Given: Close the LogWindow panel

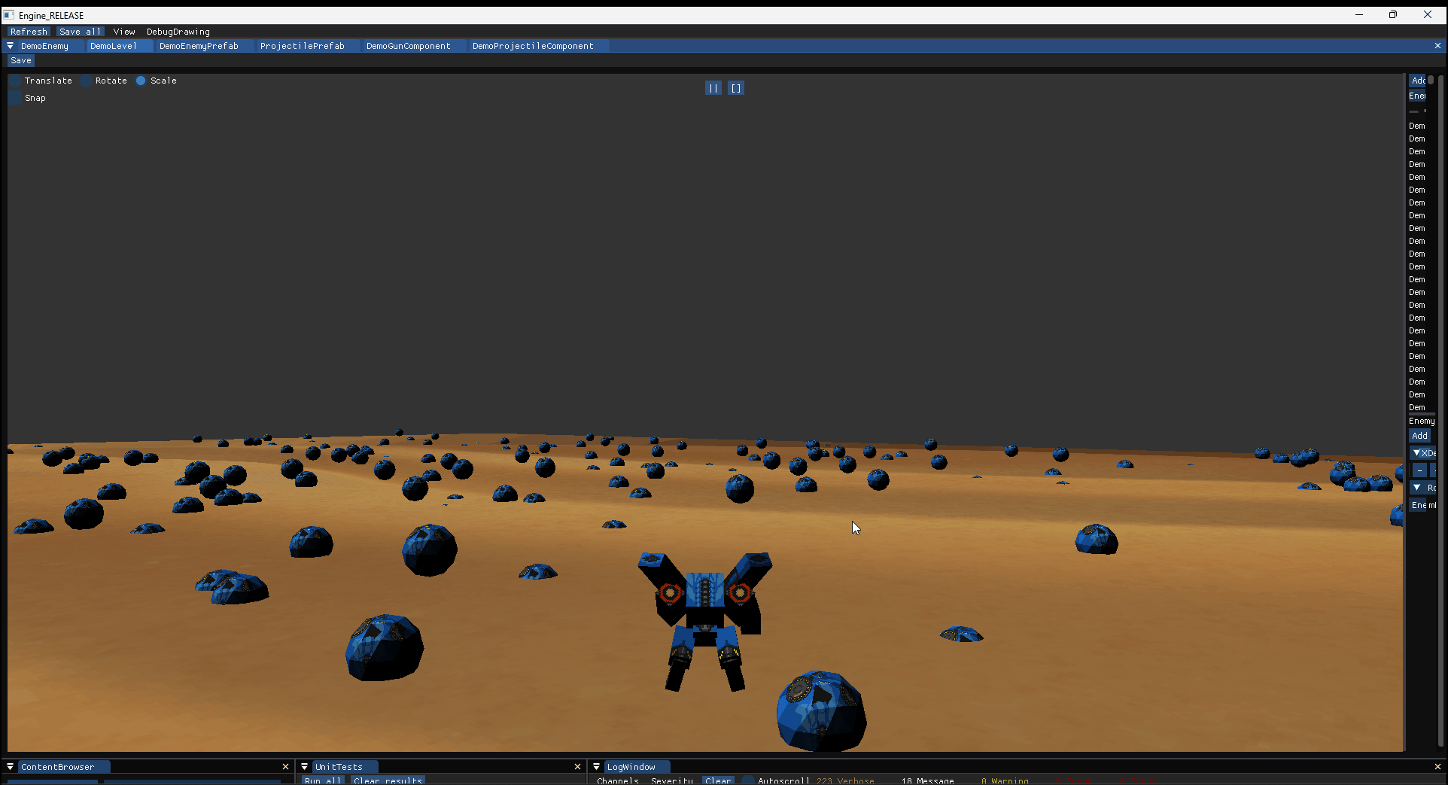Looking at the screenshot, I should [x=1437, y=766].
